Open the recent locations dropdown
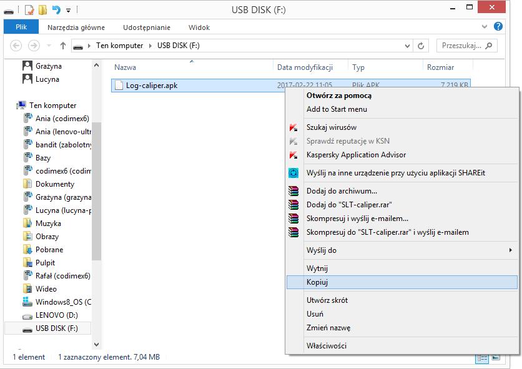522x369 pixels. pos(49,46)
